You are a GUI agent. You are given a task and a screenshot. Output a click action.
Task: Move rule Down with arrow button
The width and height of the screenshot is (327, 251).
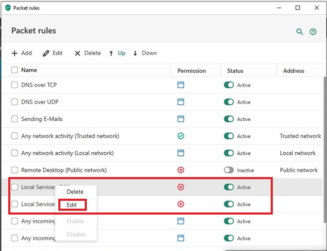[x=145, y=53]
